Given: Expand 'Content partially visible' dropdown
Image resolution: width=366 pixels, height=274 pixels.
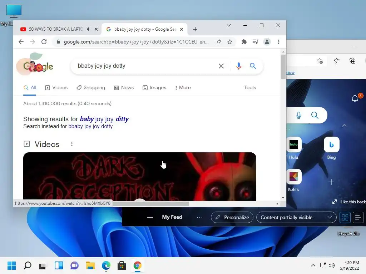Looking at the screenshot, I should 296,217.
